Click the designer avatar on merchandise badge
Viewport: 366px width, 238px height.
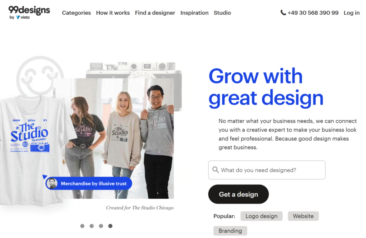click(x=52, y=183)
